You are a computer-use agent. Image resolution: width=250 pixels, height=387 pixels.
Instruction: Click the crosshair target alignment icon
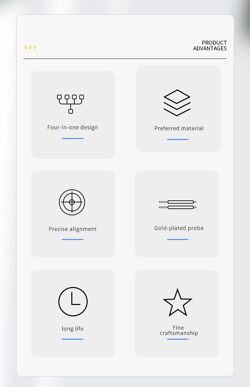coord(72,202)
